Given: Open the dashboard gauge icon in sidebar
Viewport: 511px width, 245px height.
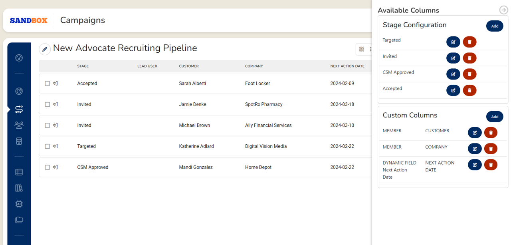Looking at the screenshot, I should (x=19, y=58).
